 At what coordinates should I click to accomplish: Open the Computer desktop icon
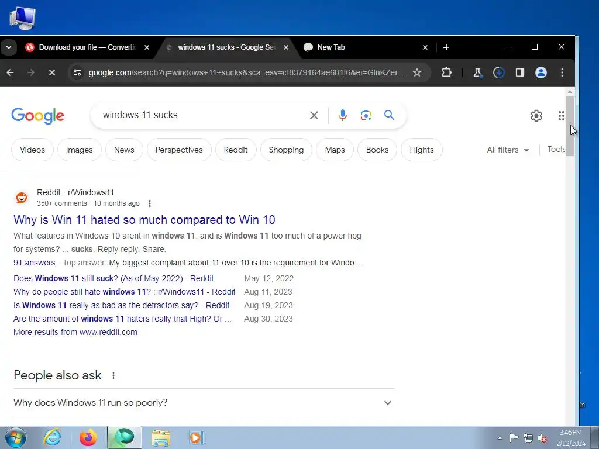coord(23,18)
